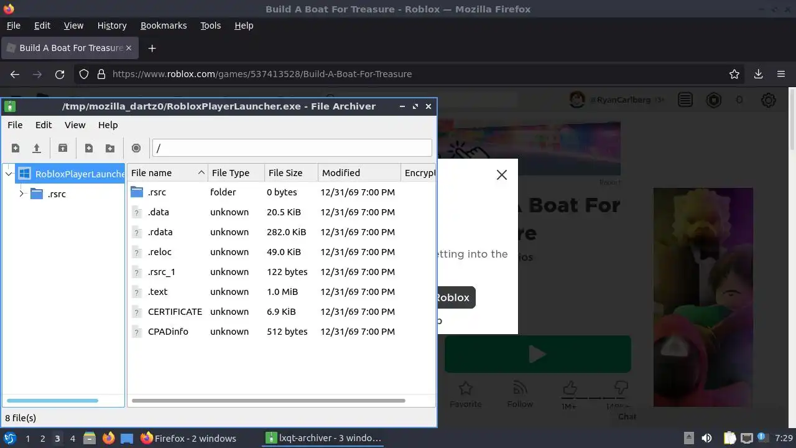Click the stop action circle icon
The image size is (796, 448).
click(136, 148)
